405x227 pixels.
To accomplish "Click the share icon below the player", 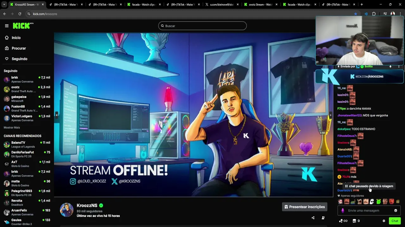I will tap(313, 218).
